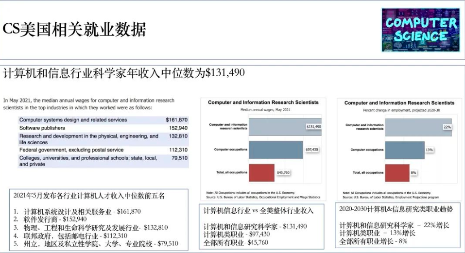Click the "In May 2021" intro paragraph

pyautogui.click(x=88, y=104)
